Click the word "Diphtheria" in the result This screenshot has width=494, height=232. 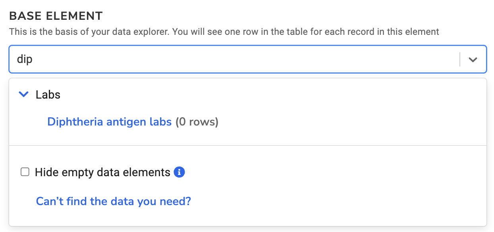[75, 122]
